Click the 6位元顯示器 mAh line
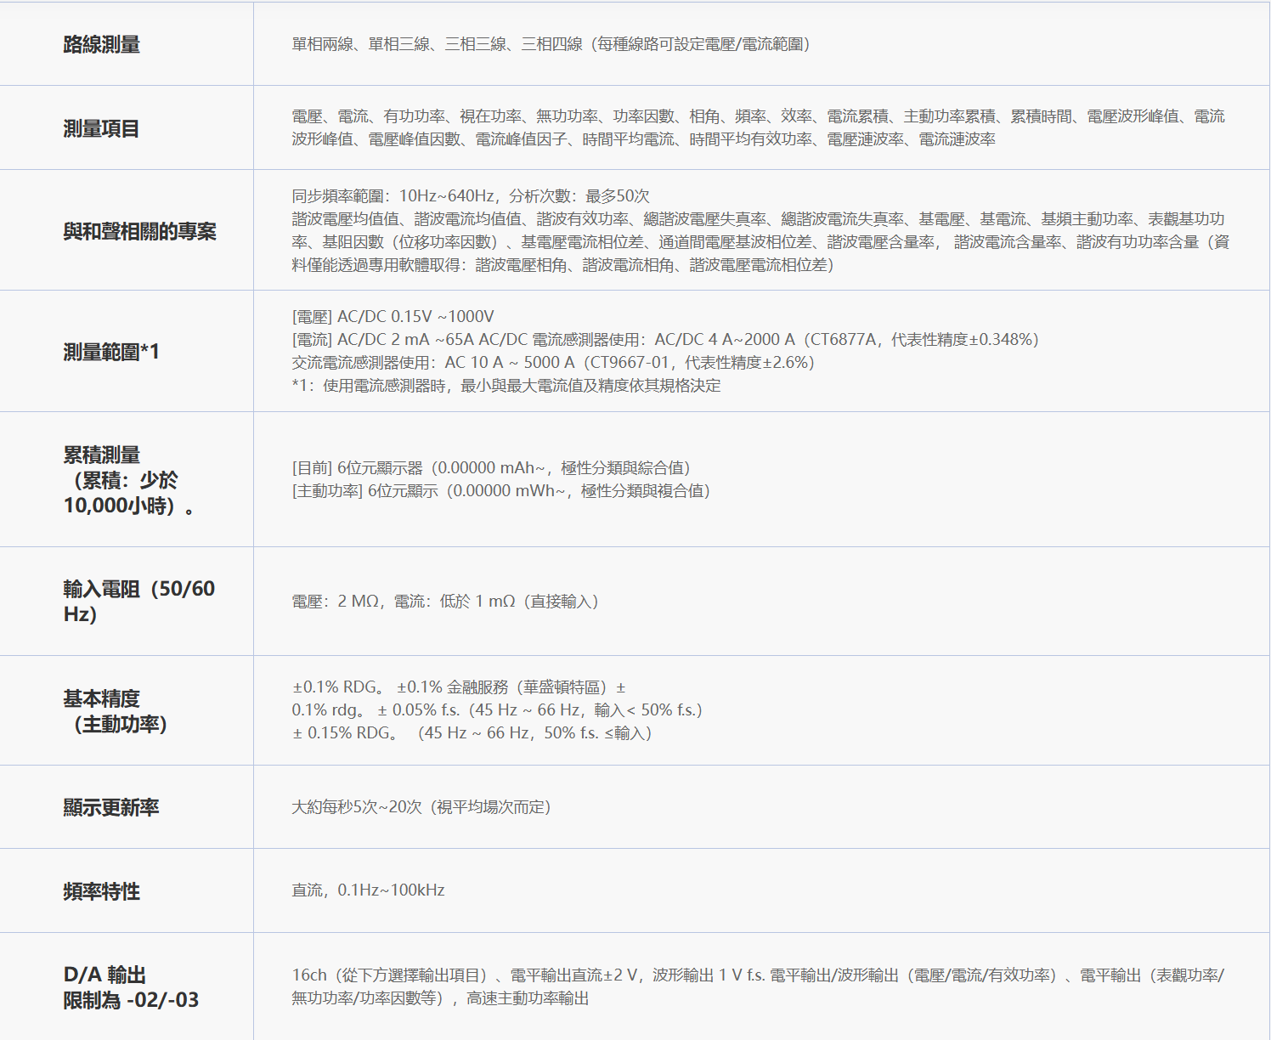The image size is (1271, 1040). (x=491, y=468)
